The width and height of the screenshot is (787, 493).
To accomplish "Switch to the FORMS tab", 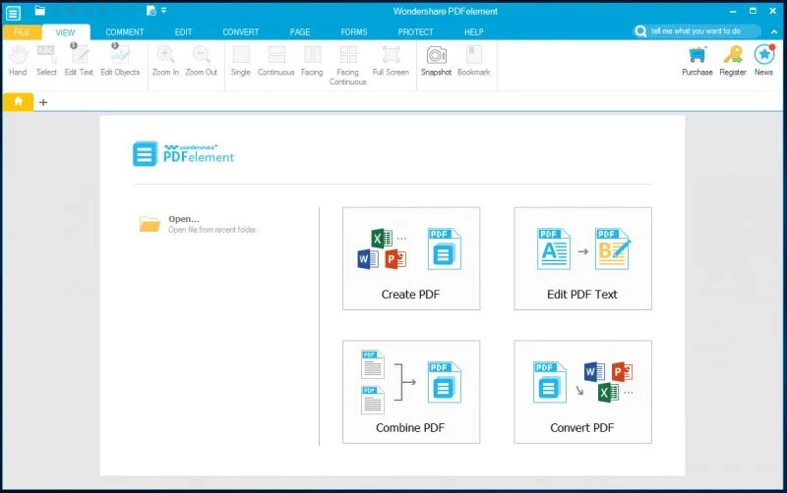I will 354,32.
